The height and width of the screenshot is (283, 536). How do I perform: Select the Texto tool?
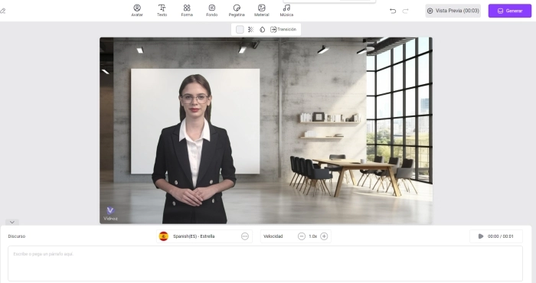point(162,10)
